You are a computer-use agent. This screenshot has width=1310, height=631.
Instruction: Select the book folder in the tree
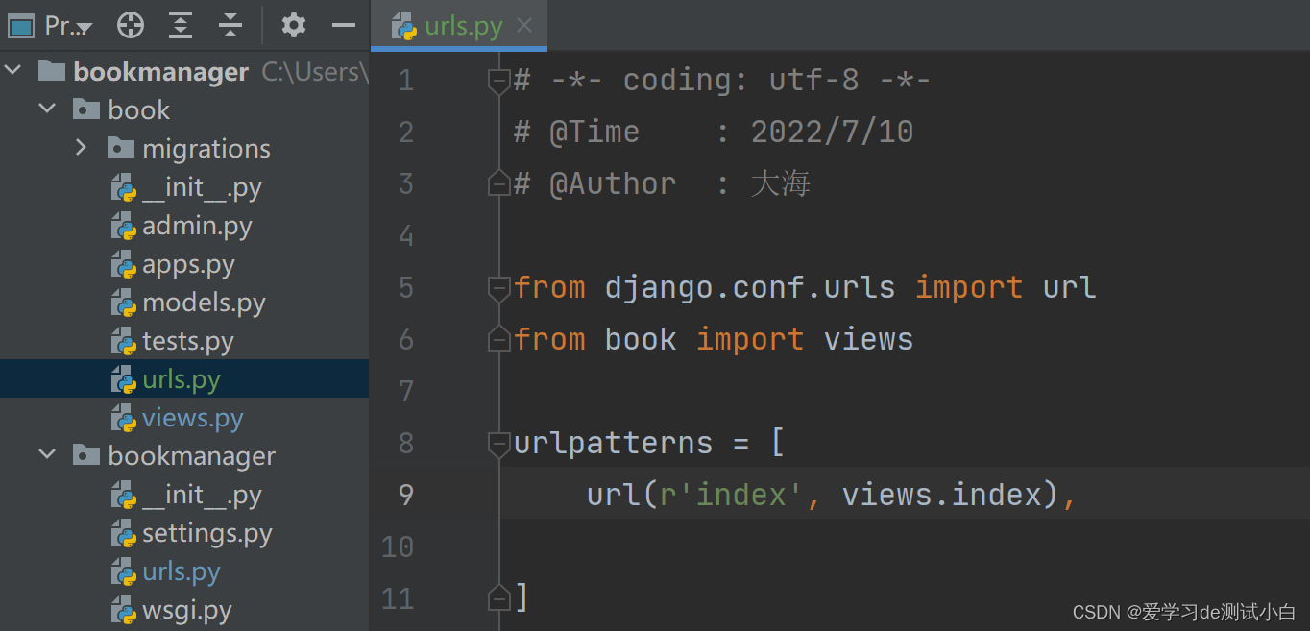139,110
